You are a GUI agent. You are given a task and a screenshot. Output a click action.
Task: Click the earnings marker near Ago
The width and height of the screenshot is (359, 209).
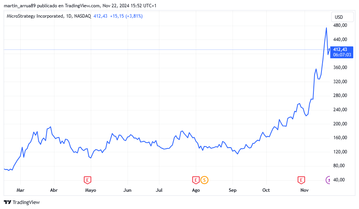point(196,180)
